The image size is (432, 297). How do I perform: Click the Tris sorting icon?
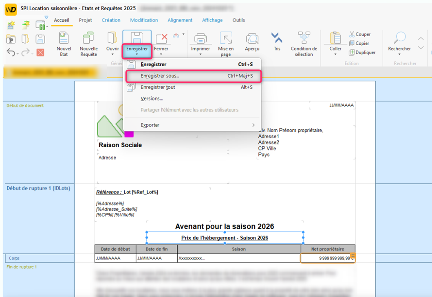(277, 39)
